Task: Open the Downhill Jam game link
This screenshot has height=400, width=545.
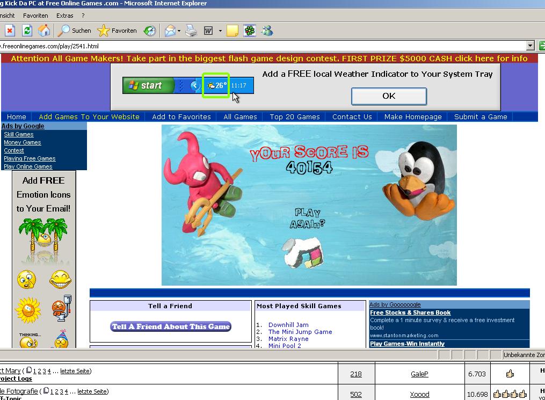Action: point(288,325)
